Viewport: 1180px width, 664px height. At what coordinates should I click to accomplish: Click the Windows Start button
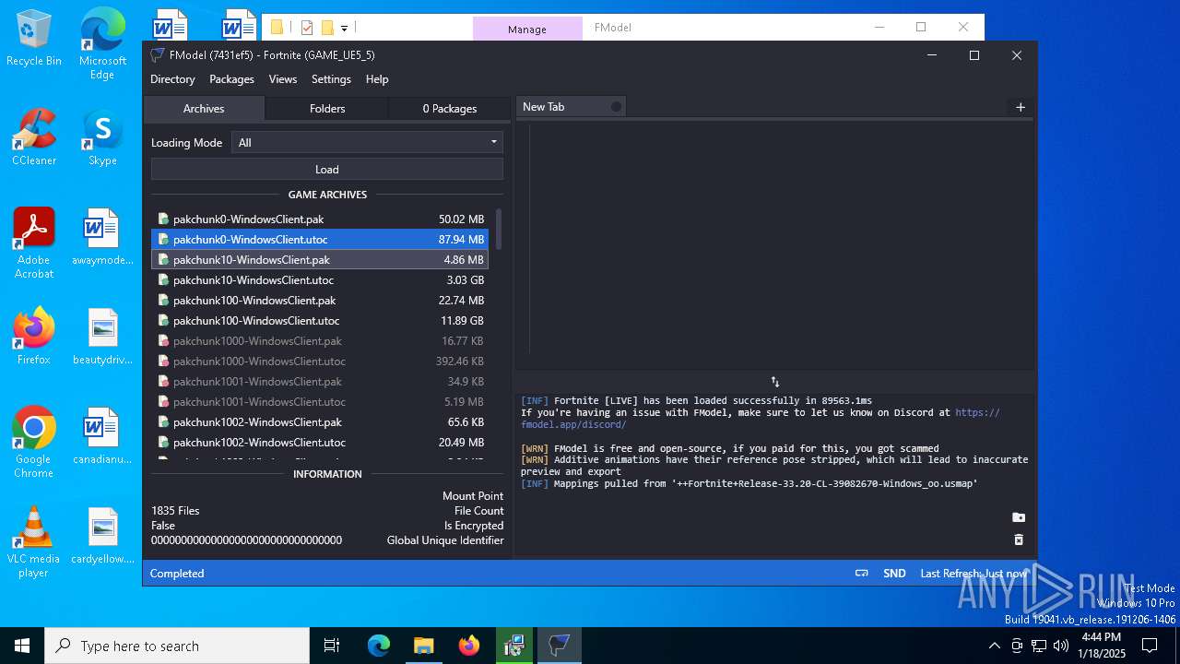coord(22,646)
